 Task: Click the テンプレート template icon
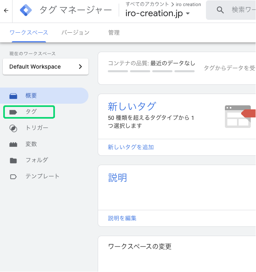(13, 177)
